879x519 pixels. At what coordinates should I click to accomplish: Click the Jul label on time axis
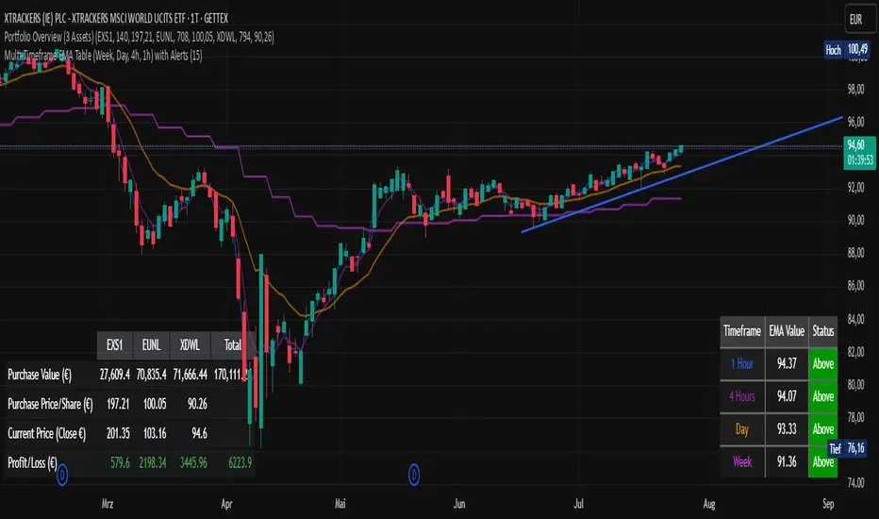click(x=578, y=504)
